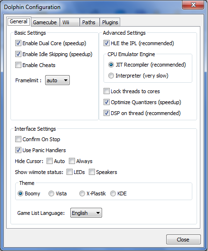Go to the Paths tab
This screenshot has height=251, width=208.
coord(89,22)
